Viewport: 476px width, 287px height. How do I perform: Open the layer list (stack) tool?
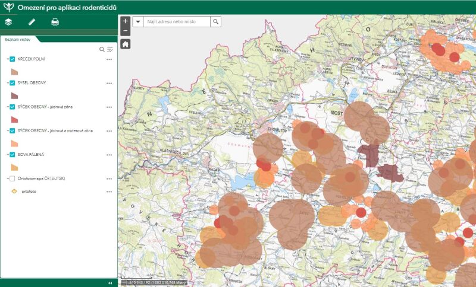pyautogui.click(x=8, y=22)
